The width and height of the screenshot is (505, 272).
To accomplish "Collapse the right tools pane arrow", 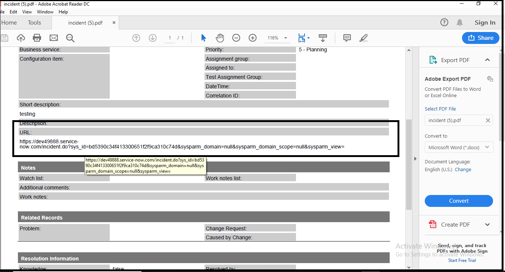I will pos(415,159).
